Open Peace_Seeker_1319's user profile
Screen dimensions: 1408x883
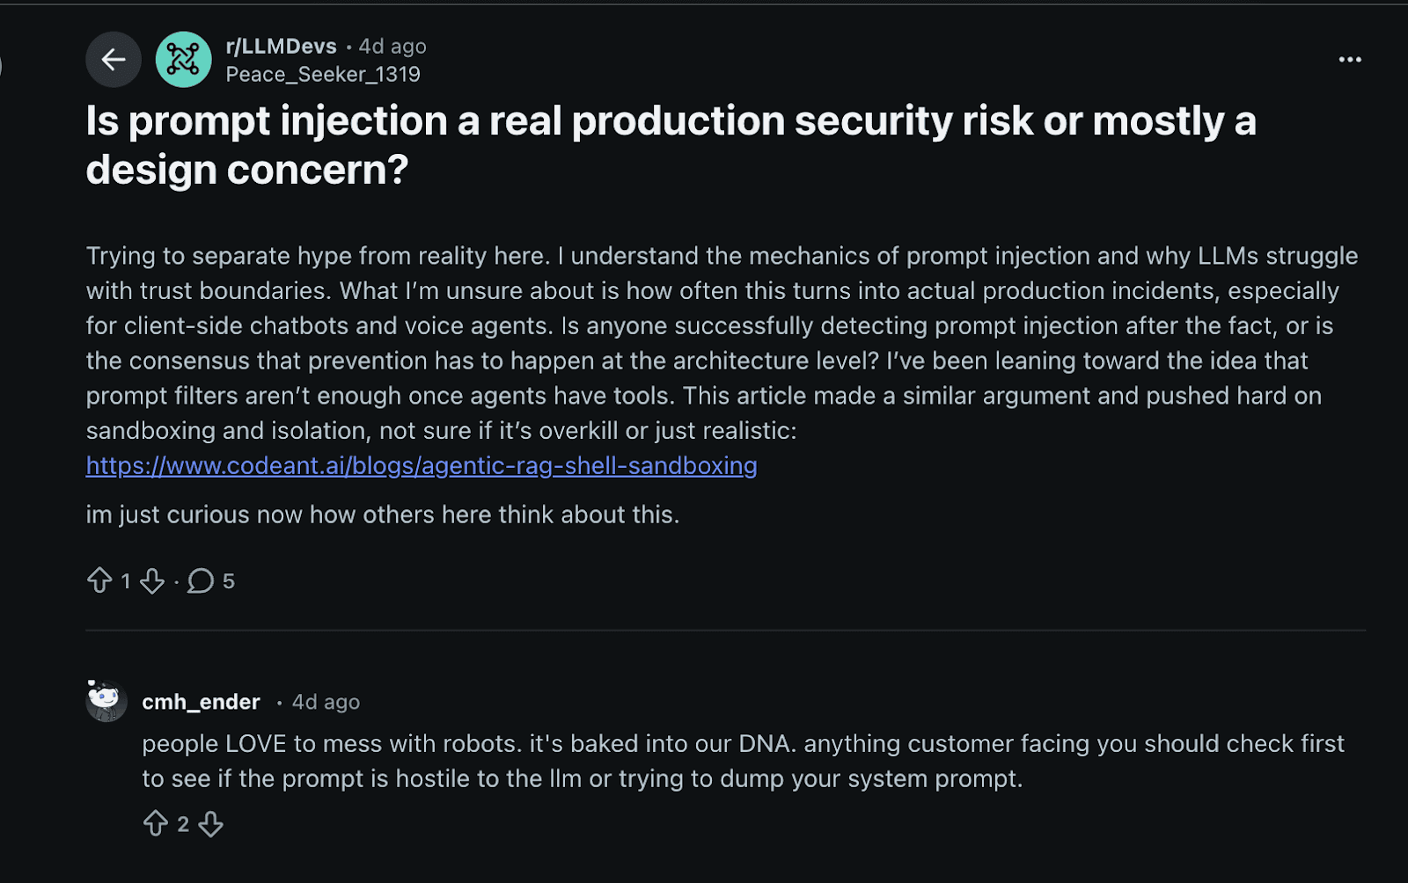(323, 75)
